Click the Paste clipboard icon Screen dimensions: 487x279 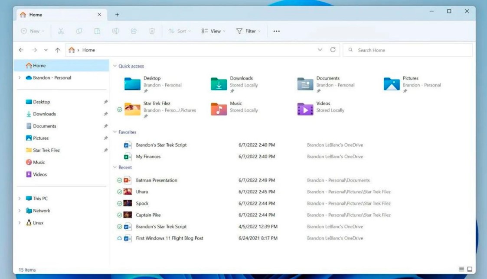click(x=97, y=31)
